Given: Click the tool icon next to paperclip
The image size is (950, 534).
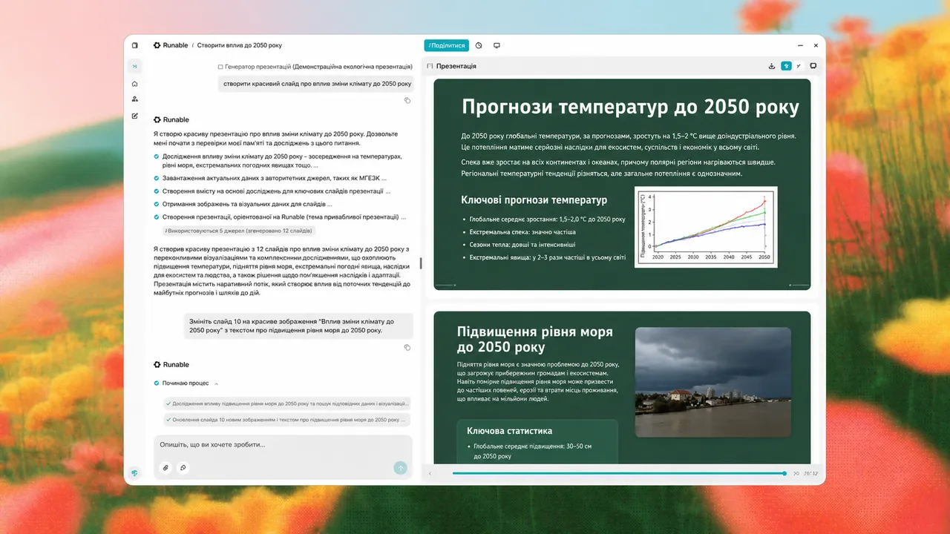Looking at the screenshot, I should [183, 467].
